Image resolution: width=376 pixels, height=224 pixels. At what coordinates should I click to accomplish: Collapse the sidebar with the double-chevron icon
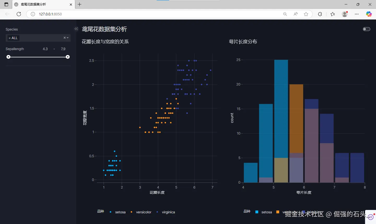(76, 29)
